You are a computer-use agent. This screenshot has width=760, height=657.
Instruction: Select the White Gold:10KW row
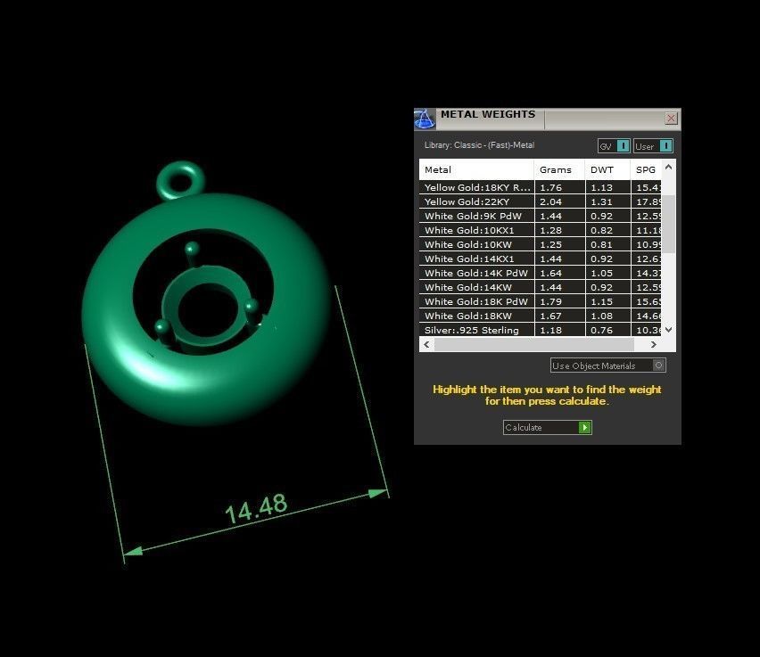coord(540,244)
